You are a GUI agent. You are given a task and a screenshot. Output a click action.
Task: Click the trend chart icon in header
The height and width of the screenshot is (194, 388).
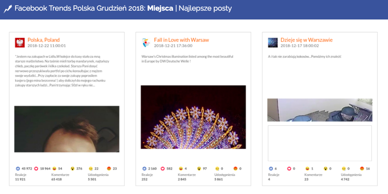[8, 8]
